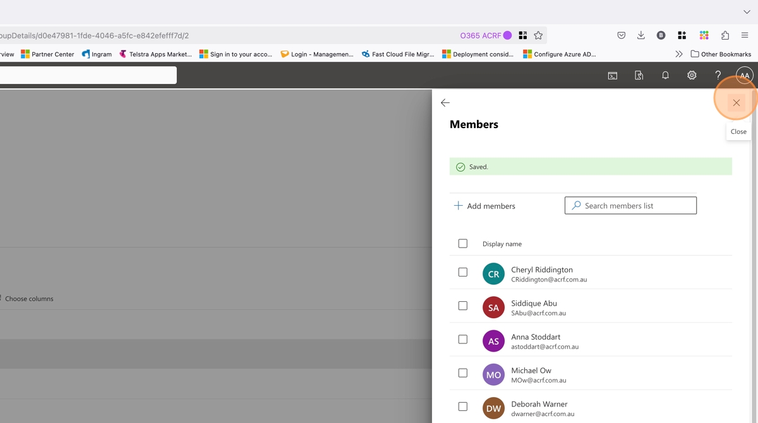Check the box for Anna Stoddart
Image resolution: width=758 pixels, height=423 pixels.
point(463,339)
